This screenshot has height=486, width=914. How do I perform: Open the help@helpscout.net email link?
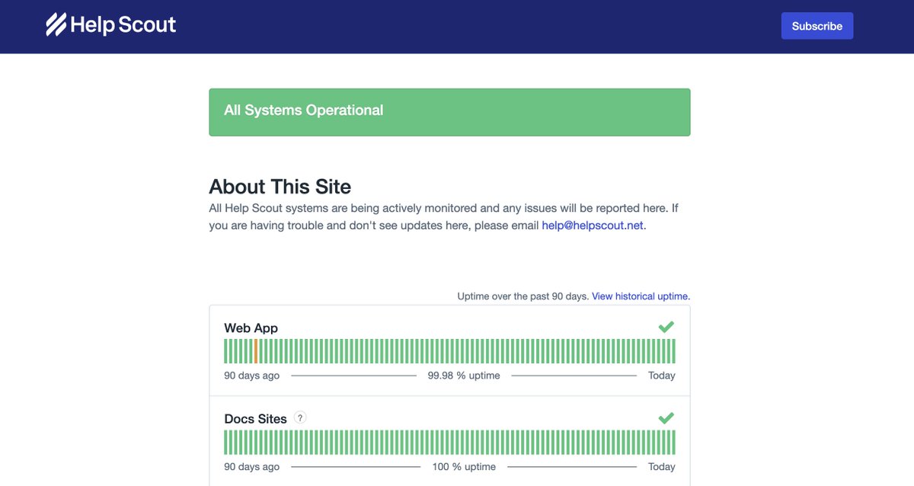(x=593, y=225)
